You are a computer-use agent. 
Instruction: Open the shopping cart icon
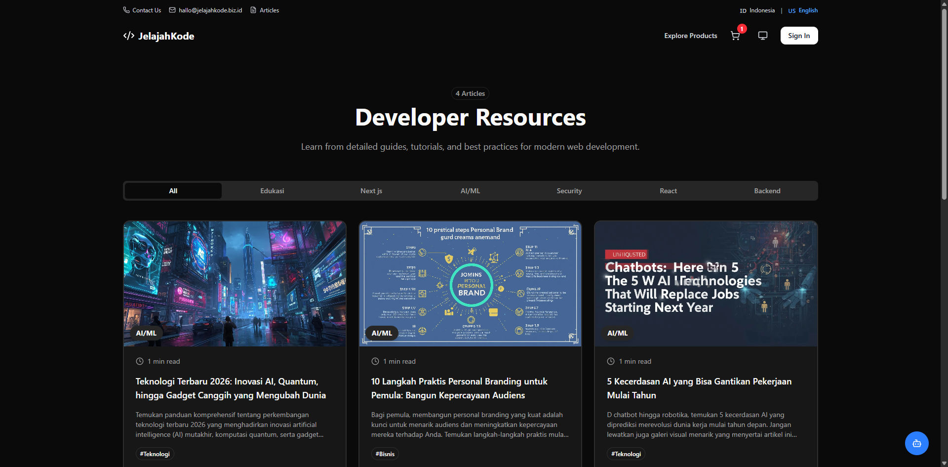(735, 36)
